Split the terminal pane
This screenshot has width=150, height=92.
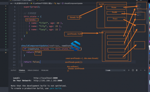133,70
